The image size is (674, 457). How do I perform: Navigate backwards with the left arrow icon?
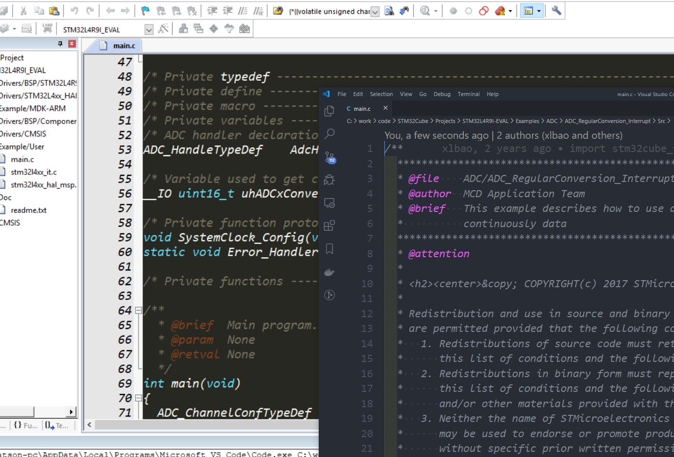(x=110, y=11)
